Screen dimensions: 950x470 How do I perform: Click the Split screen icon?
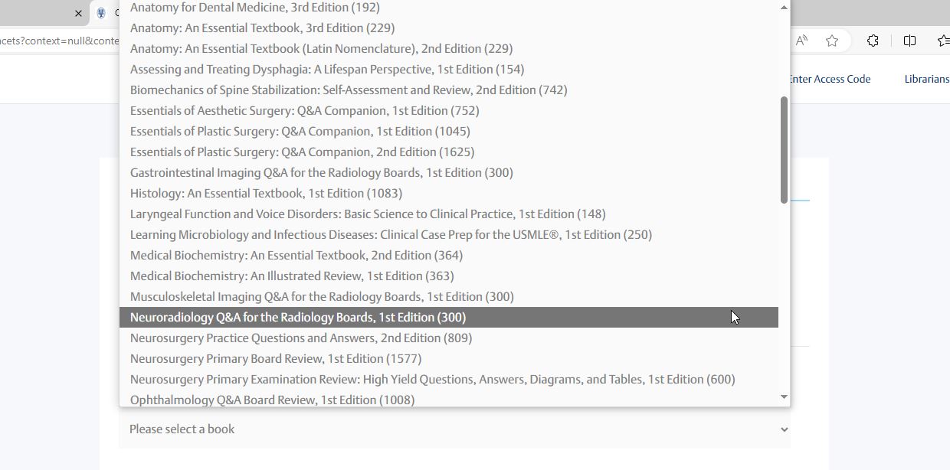pos(909,41)
